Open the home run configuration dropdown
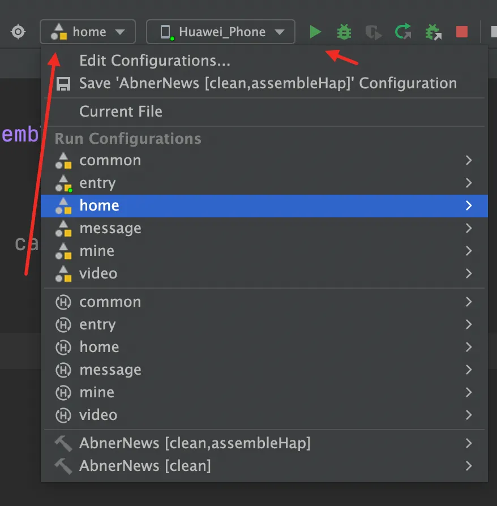 coord(88,32)
